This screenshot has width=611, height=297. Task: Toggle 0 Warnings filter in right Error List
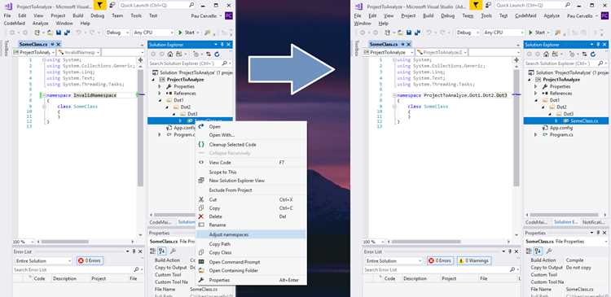pos(474,261)
